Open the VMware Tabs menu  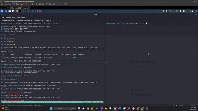point(17,4)
